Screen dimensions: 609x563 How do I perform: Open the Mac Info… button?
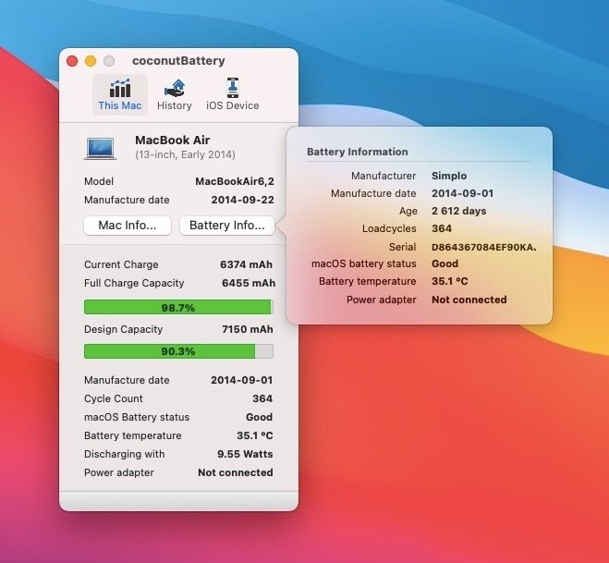[x=128, y=226]
